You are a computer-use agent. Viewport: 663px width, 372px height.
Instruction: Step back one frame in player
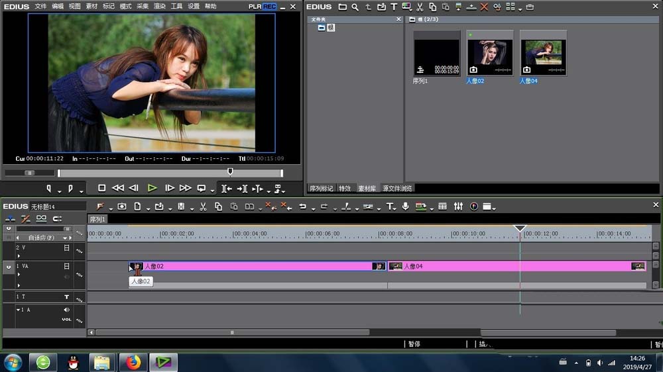point(134,188)
